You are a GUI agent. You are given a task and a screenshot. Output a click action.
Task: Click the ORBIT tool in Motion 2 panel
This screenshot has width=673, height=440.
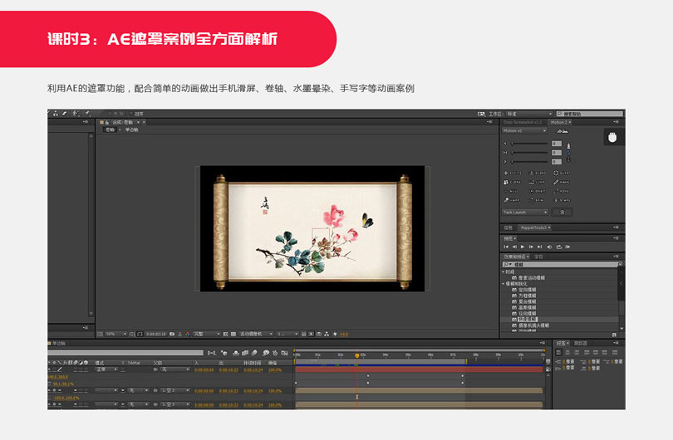(538, 191)
